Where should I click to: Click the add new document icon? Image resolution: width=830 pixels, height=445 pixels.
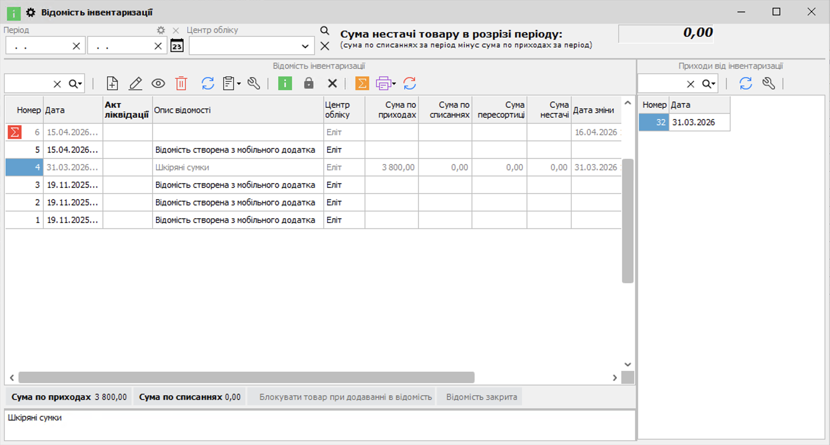coord(112,83)
